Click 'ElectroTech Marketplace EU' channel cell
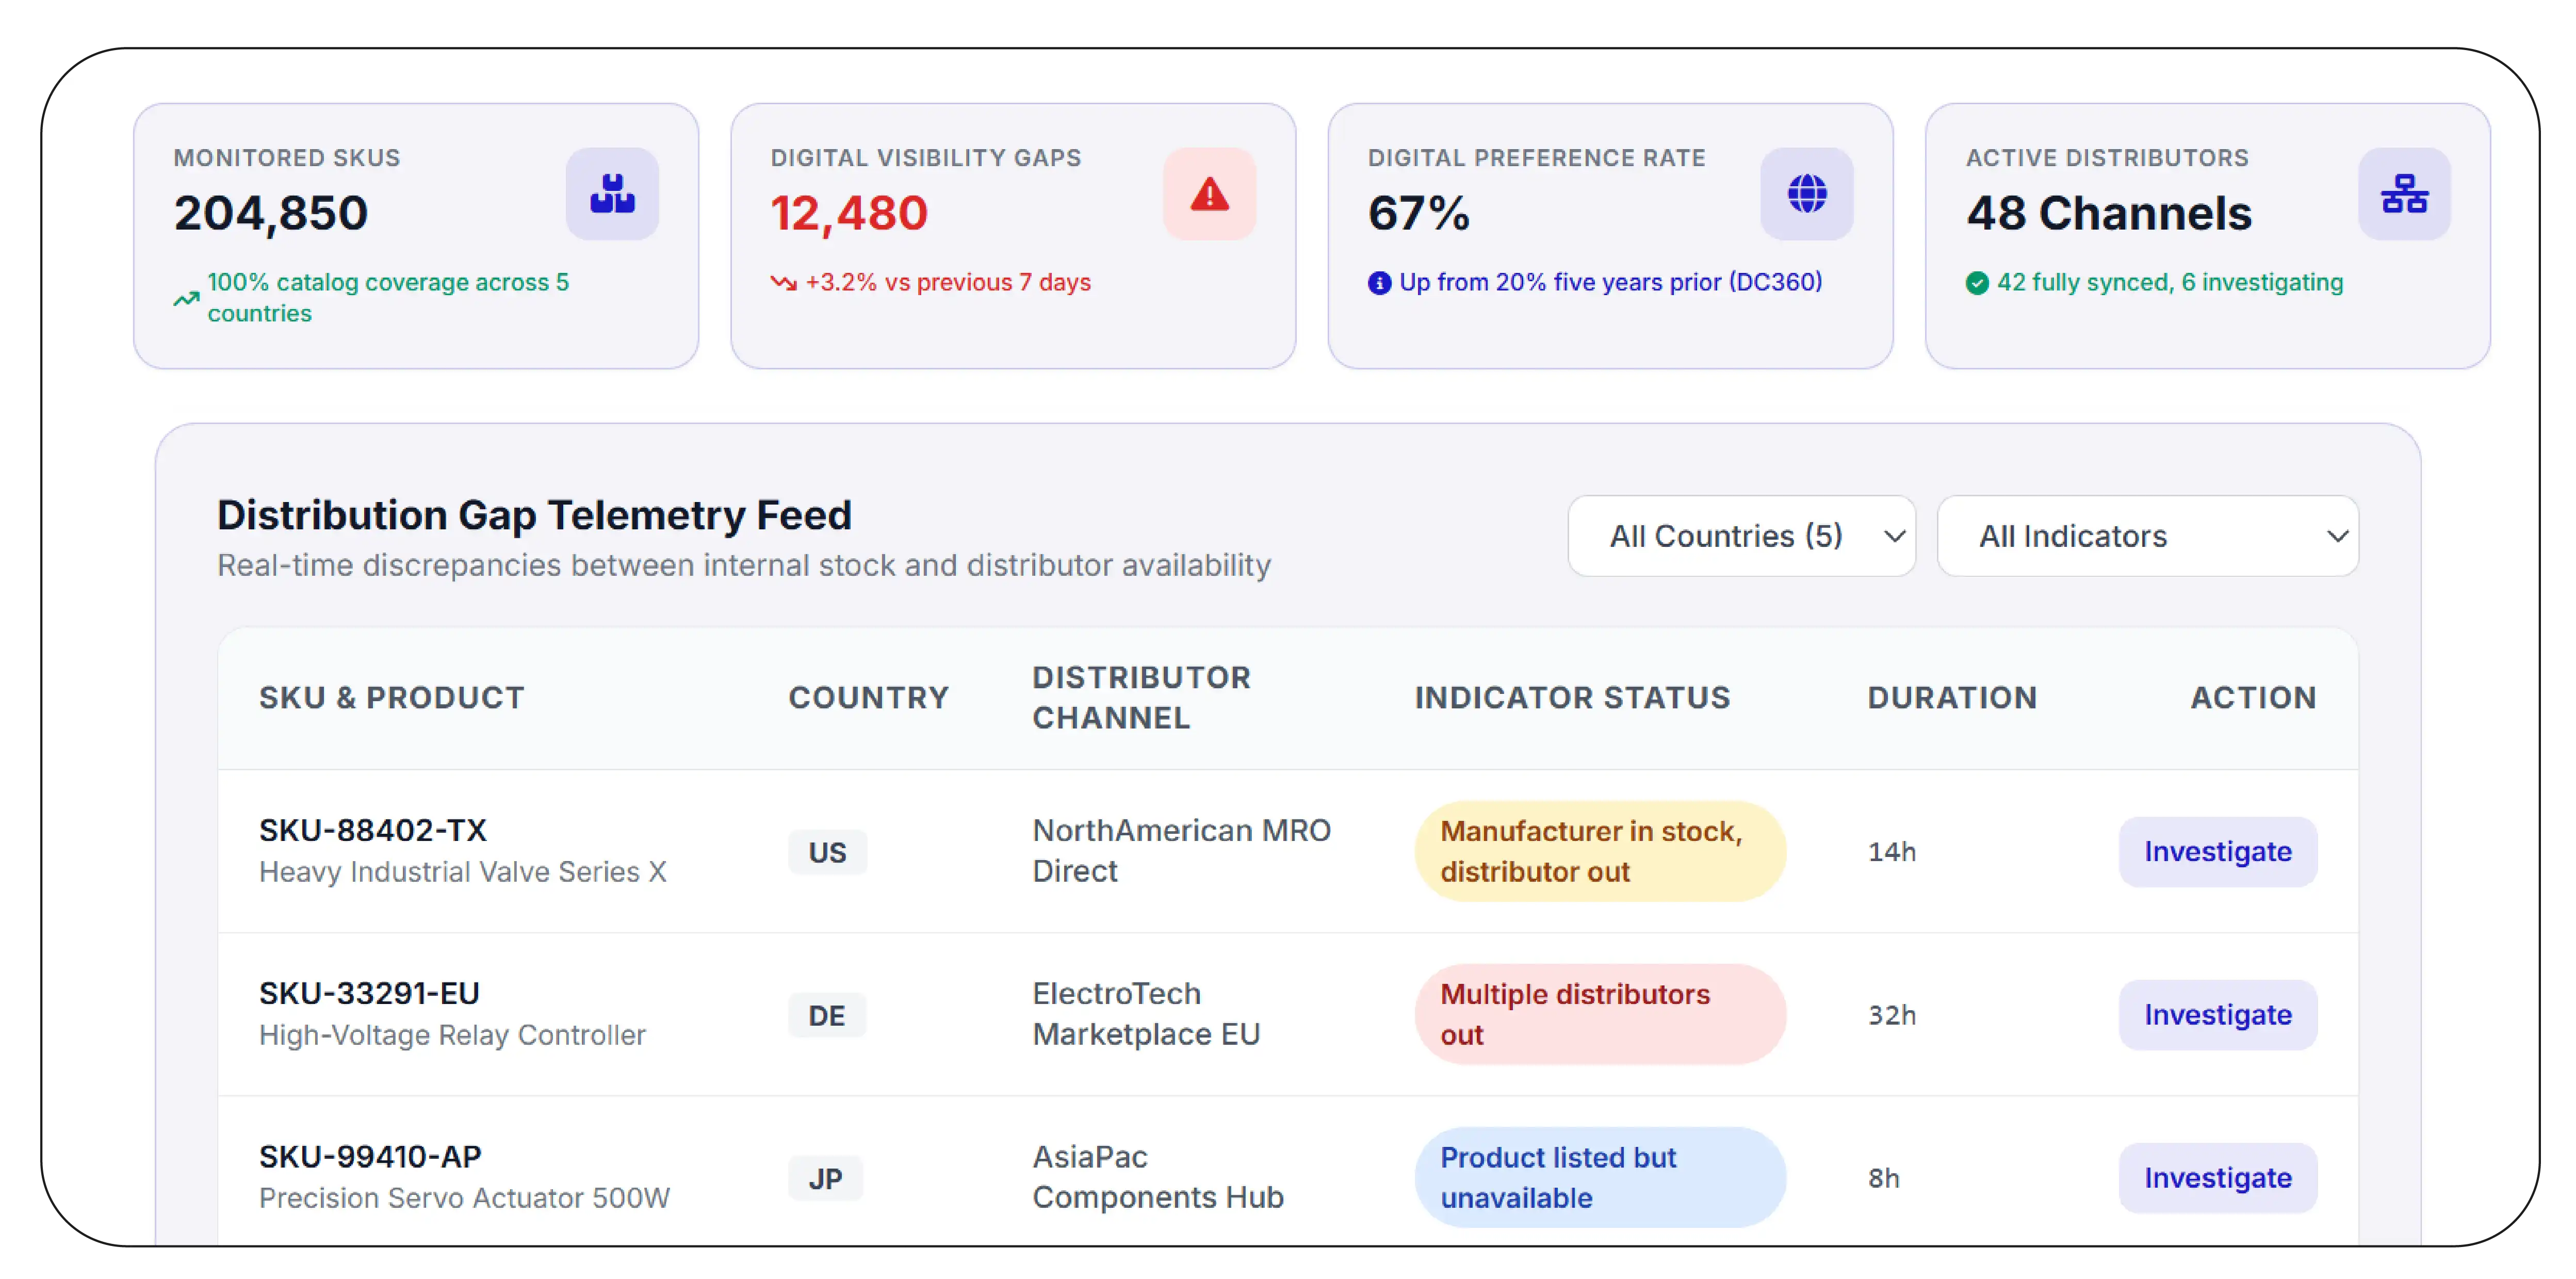Image resolution: width=2576 pixels, height=1279 pixels. click(x=1146, y=1013)
